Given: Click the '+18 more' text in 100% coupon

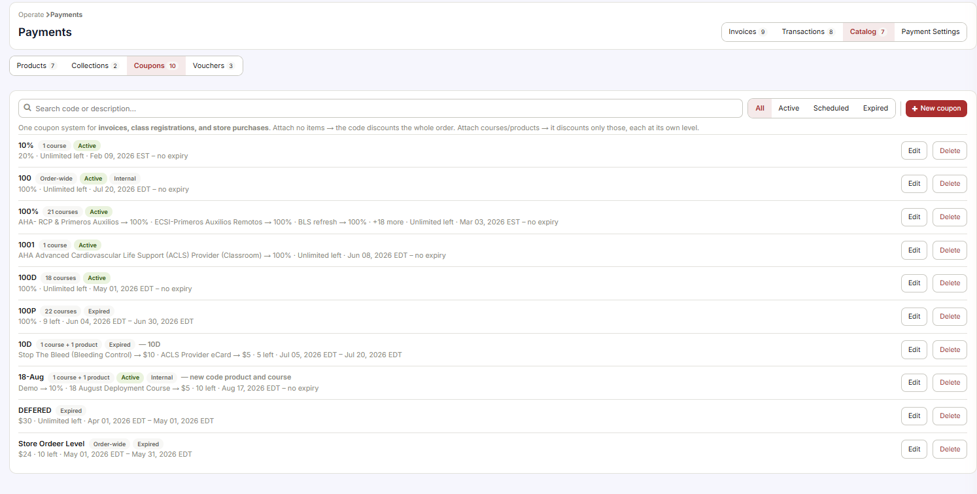Looking at the screenshot, I should pos(388,222).
